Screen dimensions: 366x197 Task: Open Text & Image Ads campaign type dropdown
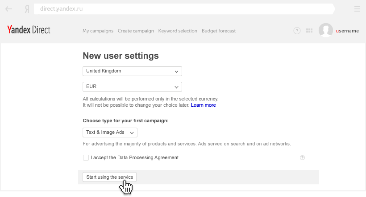(x=110, y=133)
